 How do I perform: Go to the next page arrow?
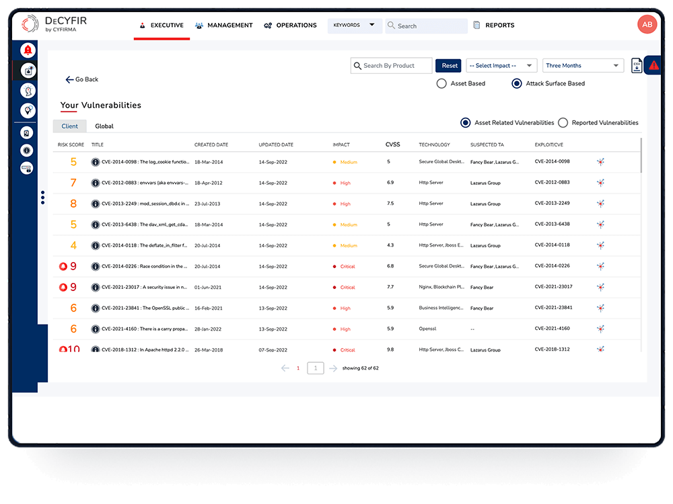(x=333, y=368)
